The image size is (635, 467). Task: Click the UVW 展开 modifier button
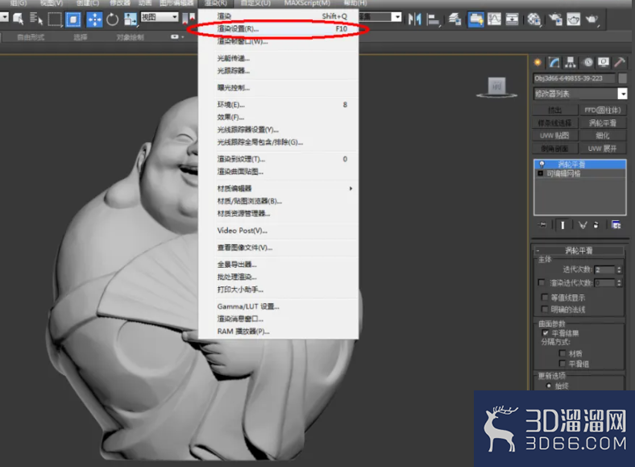[x=603, y=148]
